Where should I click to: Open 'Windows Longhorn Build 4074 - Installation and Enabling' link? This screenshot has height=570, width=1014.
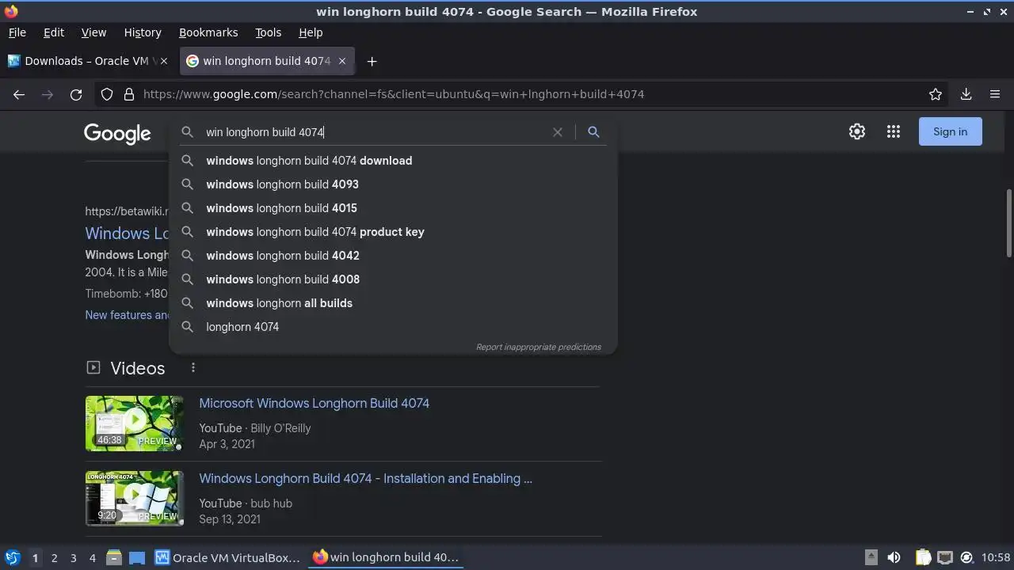point(365,478)
